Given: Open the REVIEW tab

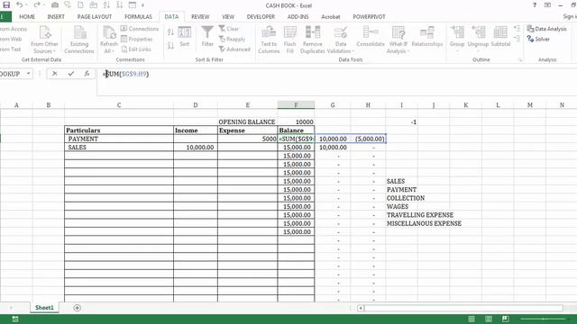Looking at the screenshot, I should tap(200, 17).
